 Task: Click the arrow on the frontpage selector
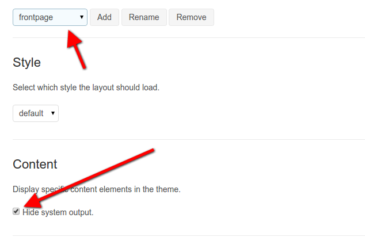[x=82, y=17]
